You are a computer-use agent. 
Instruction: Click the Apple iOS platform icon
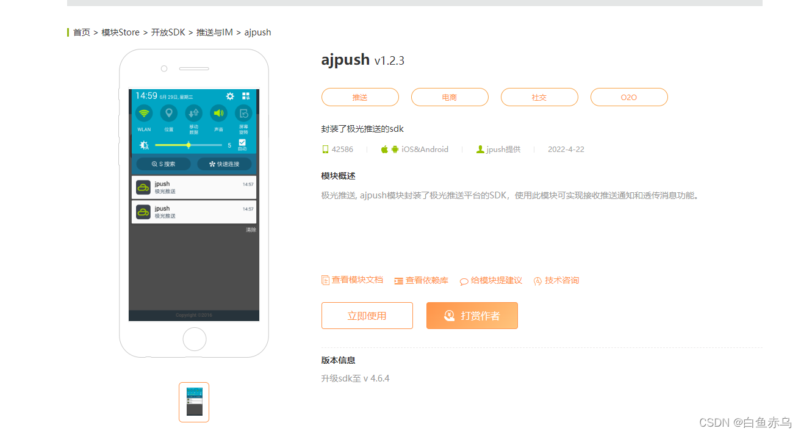coord(384,150)
